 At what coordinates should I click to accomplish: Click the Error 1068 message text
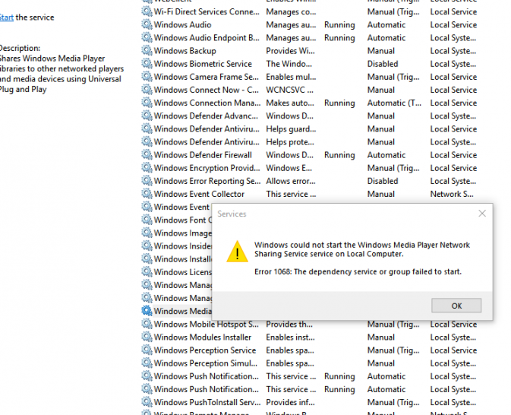click(x=358, y=272)
